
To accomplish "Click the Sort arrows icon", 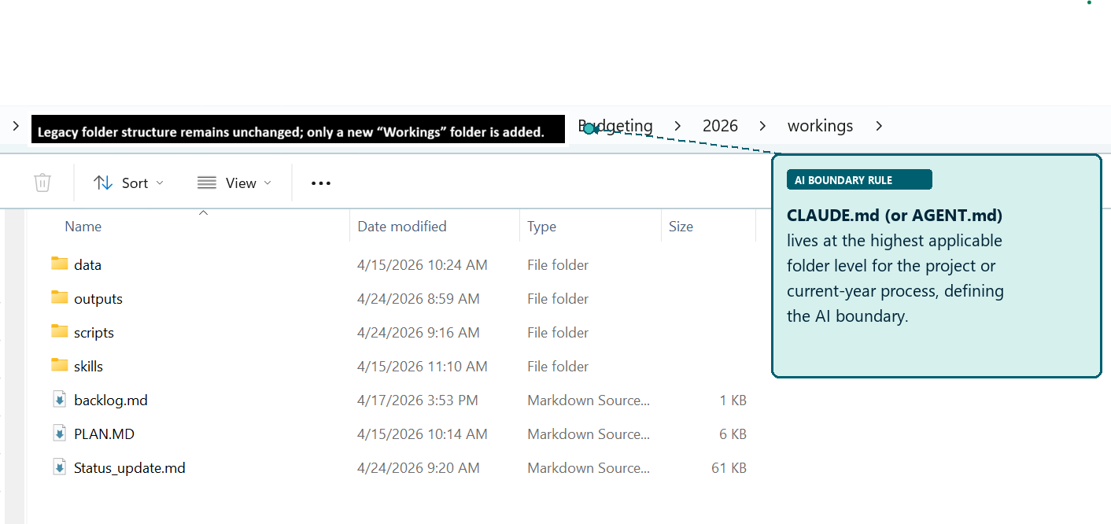I will pyautogui.click(x=103, y=183).
